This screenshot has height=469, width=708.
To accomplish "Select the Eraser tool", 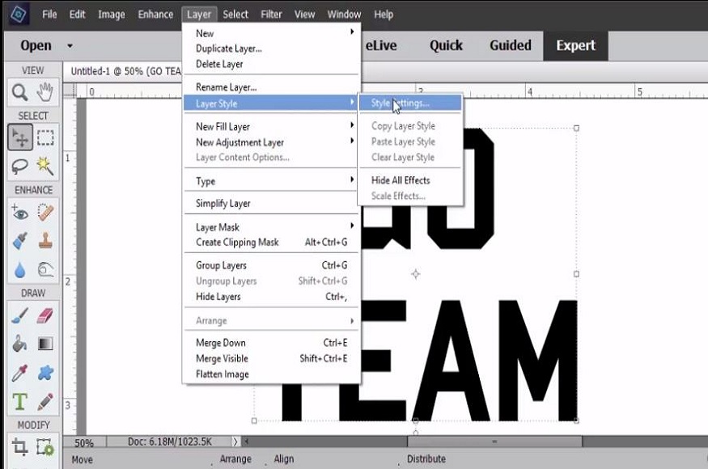I will click(x=45, y=315).
